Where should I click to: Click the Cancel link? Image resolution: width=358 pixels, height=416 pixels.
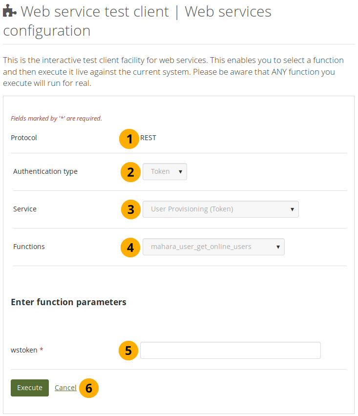65,388
